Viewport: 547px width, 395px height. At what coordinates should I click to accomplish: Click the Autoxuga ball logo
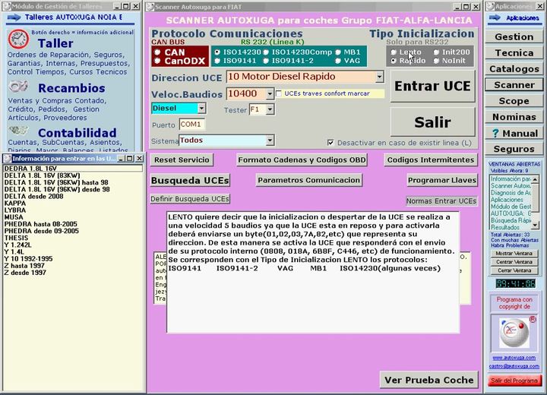(x=514, y=333)
